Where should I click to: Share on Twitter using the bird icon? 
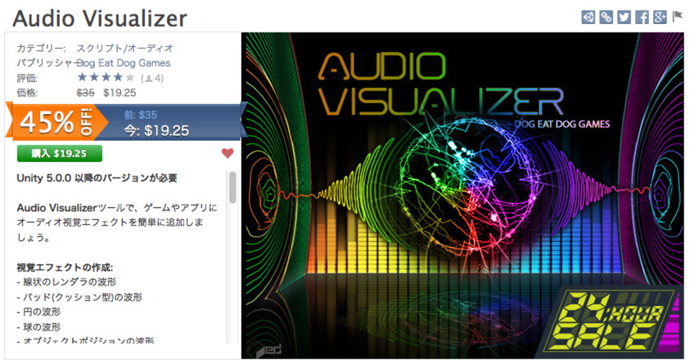tap(624, 17)
